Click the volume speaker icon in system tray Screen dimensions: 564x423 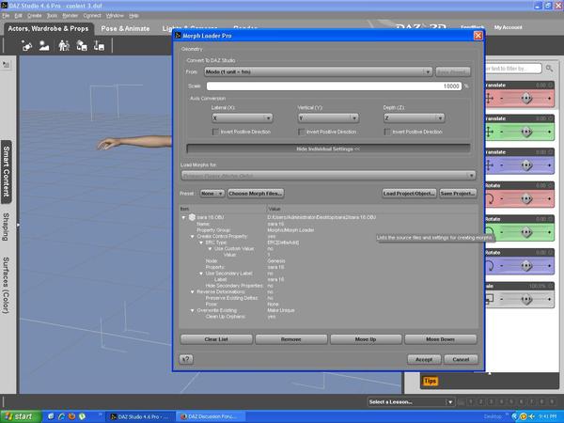[x=532, y=416]
